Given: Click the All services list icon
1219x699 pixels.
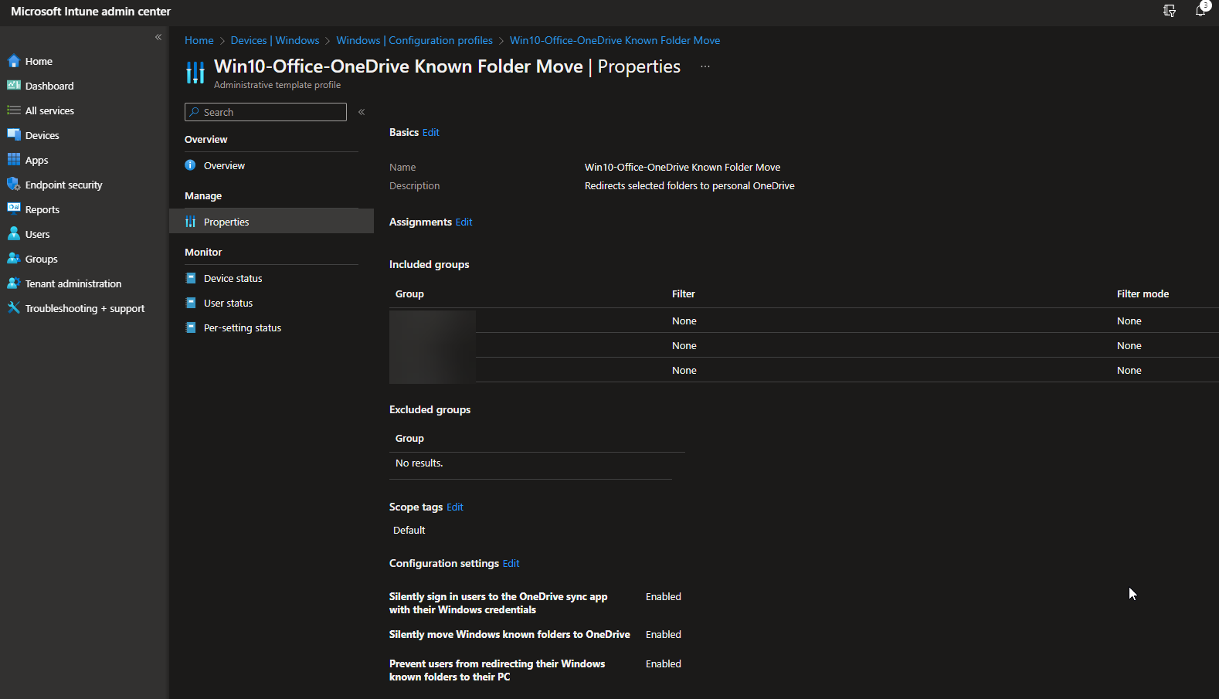Looking at the screenshot, I should point(14,110).
